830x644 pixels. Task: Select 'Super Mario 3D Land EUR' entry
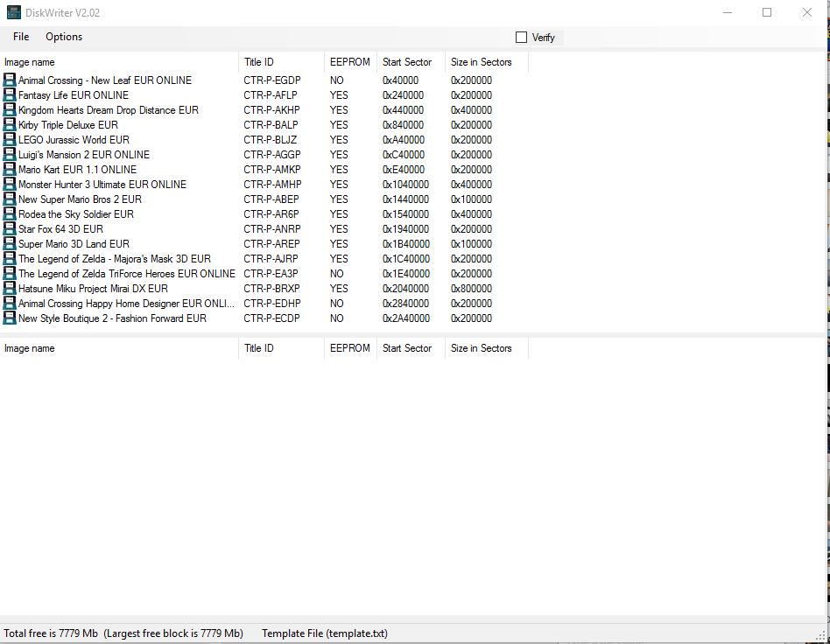tap(74, 243)
